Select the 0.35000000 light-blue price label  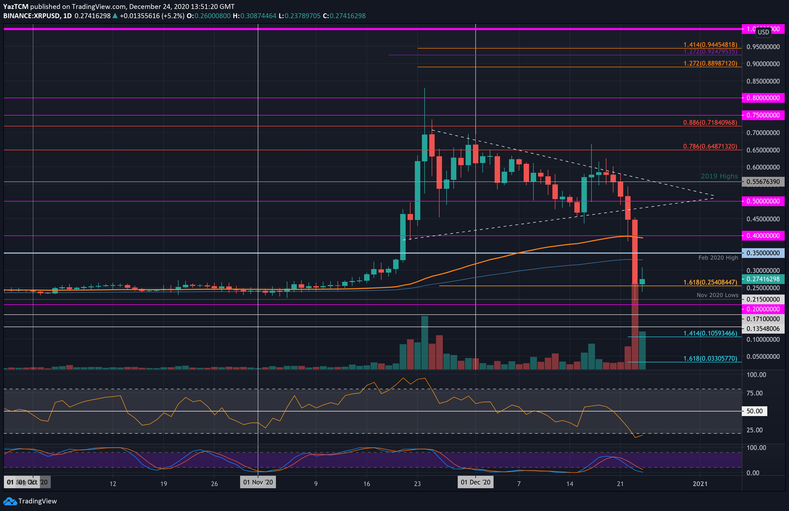point(763,253)
